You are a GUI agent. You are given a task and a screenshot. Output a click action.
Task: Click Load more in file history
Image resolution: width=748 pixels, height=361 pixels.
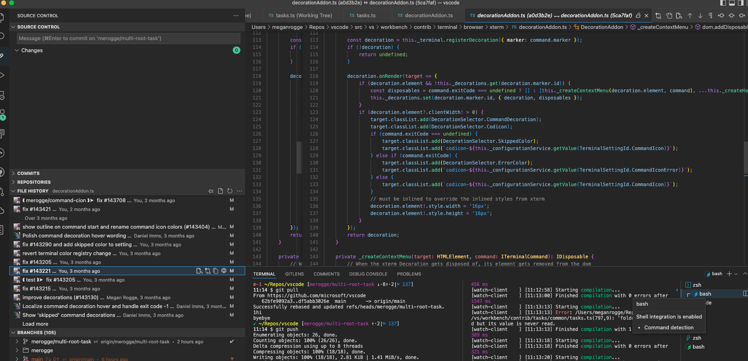click(x=35, y=324)
